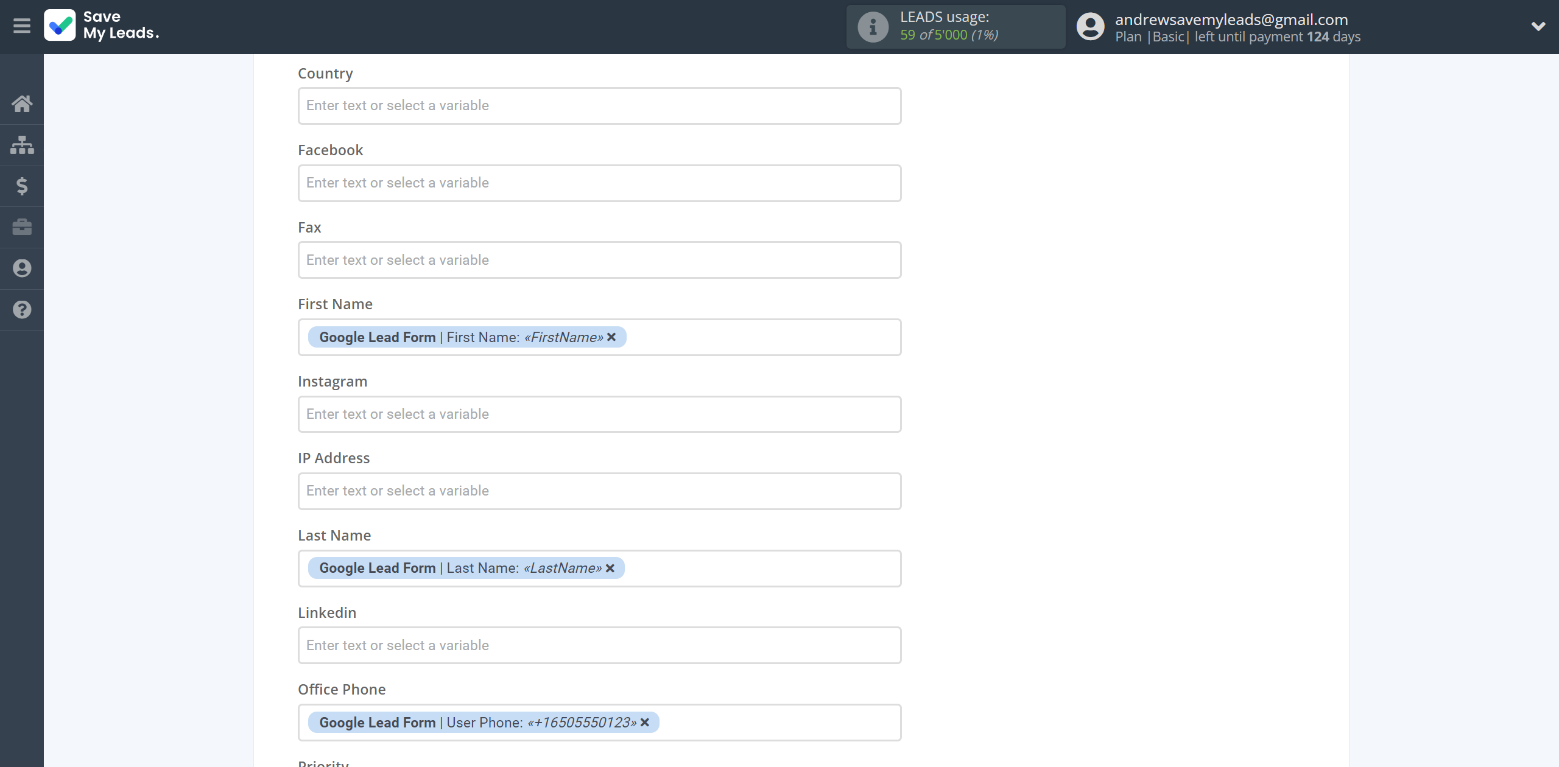Click the Facebook label
Screen dimensions: 1559x767
(330, 150)
